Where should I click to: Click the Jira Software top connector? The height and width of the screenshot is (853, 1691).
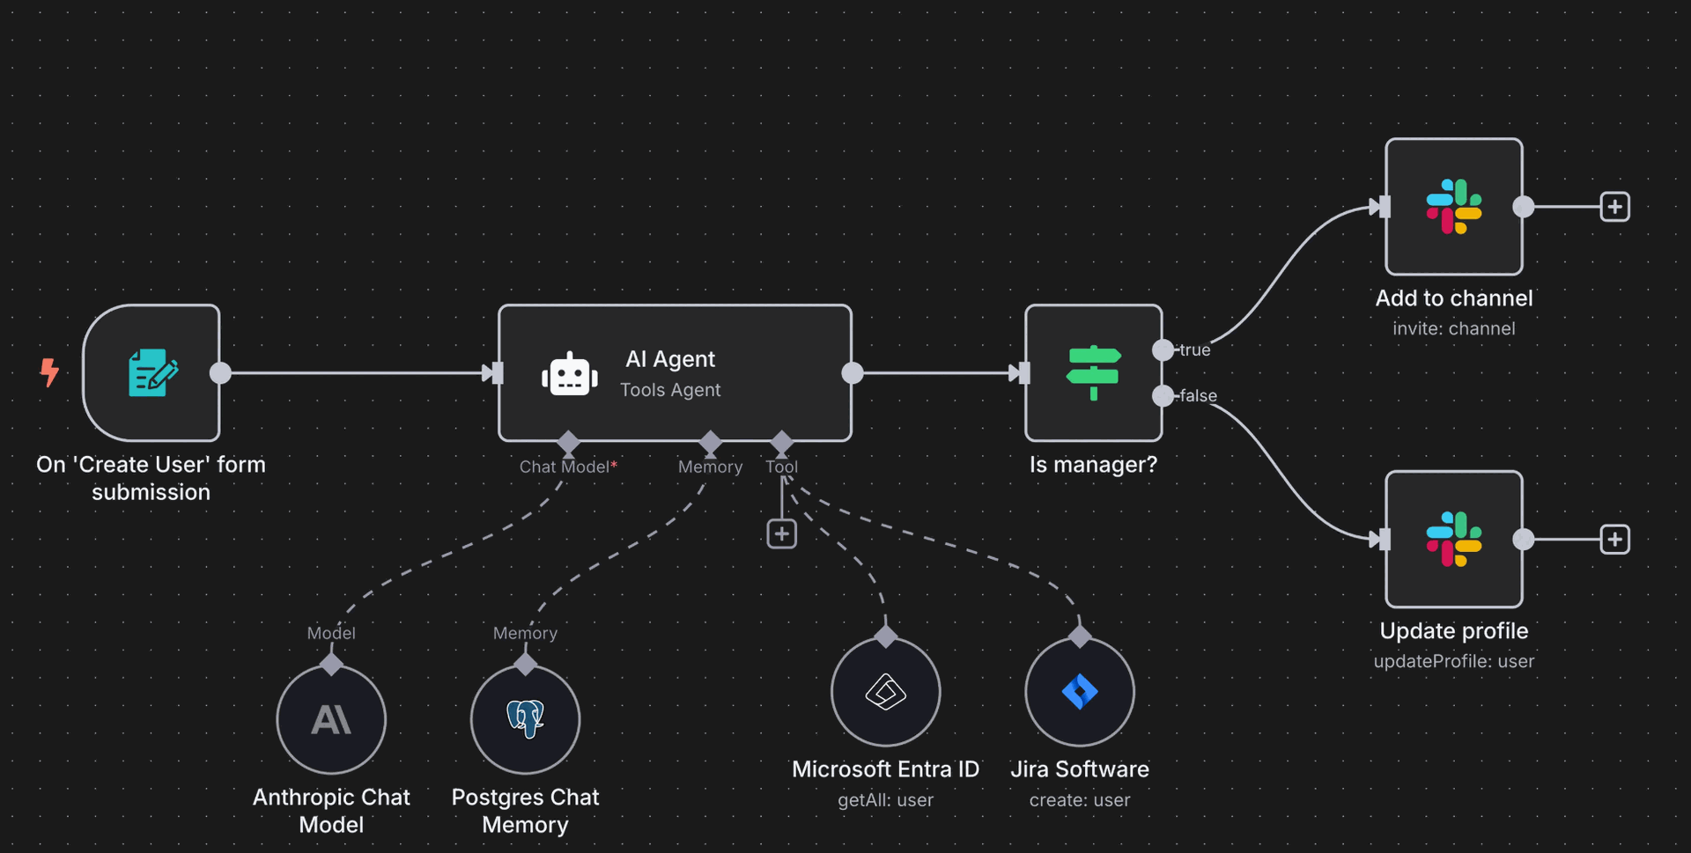[1080, 636]
